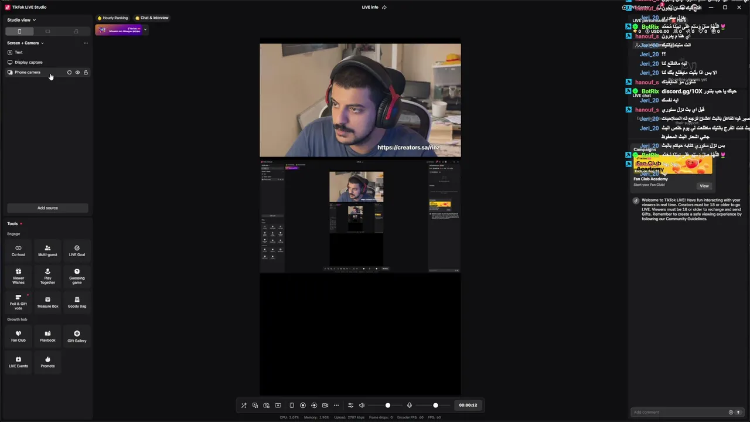The width and height of the screenshot is (750, 422).
Task: Click the 'Growth hub' section label
Action: coord(17,319)
